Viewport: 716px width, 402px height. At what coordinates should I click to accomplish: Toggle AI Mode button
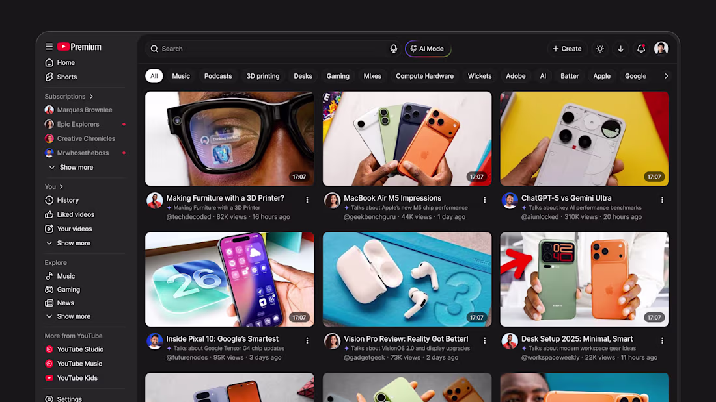click(428, 49)
